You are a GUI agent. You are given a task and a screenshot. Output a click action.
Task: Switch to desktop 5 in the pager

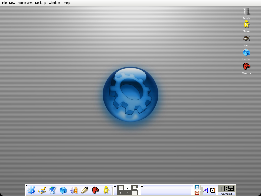tap(127, 193)
